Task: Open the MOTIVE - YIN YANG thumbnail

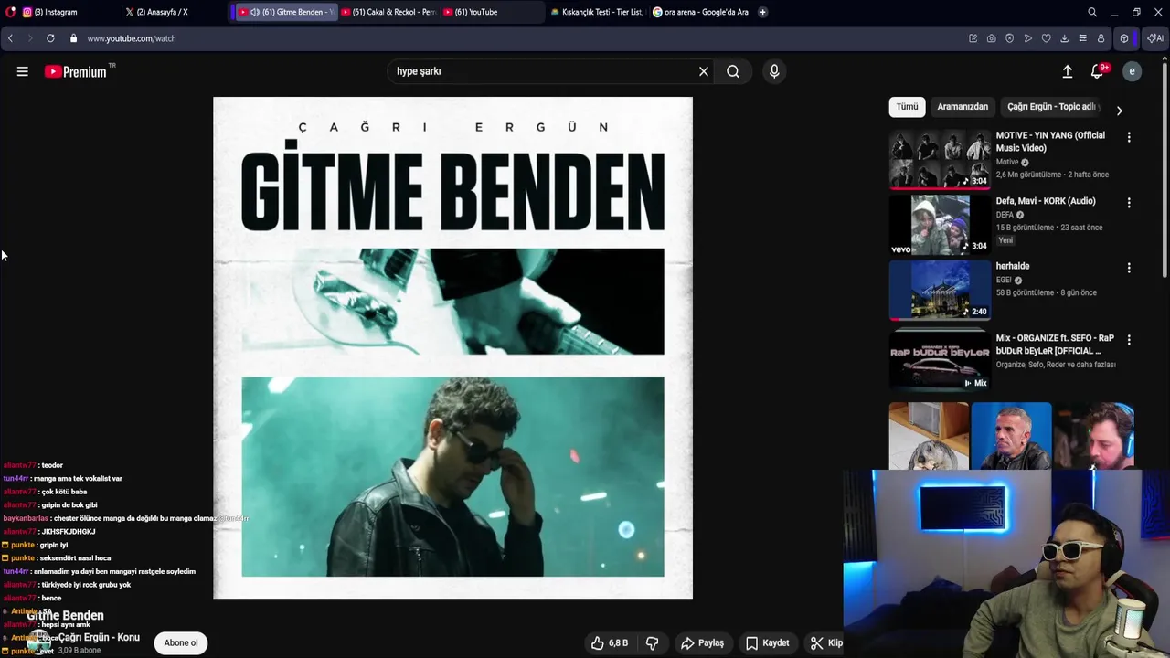Action: click(940, 160)
